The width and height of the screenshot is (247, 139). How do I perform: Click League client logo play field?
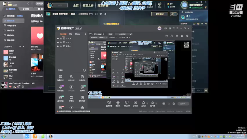point(57,5)
